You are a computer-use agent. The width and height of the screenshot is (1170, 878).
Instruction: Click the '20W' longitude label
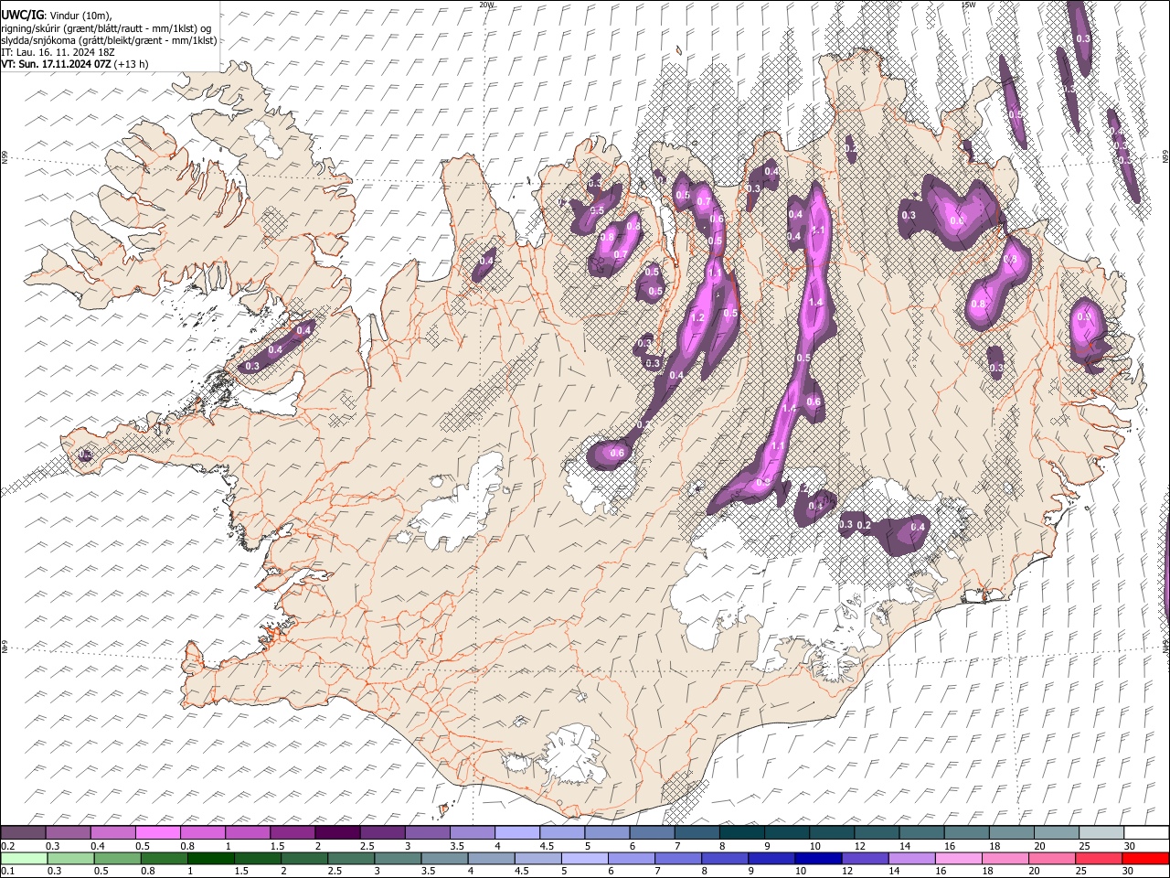(x=486, y=5)
